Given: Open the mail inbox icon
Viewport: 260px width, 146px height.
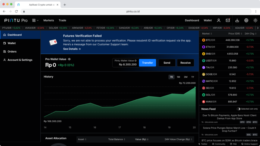Looking at the screenshot, I should (228, 20).
